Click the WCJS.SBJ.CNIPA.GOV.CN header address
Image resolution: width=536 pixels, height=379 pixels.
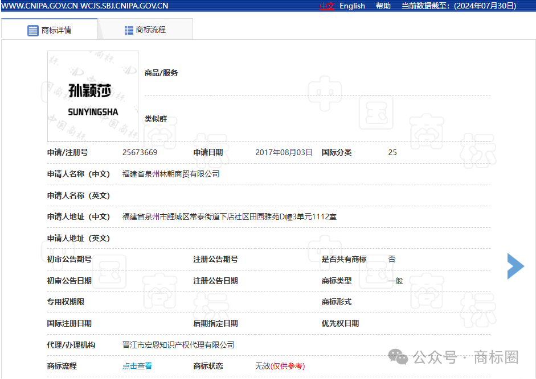[x=124, y=6]
